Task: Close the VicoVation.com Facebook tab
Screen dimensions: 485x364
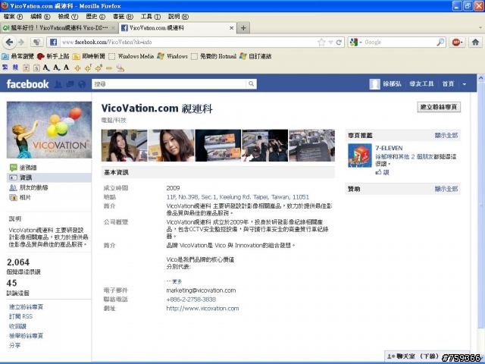Action: [x=231, y=28]
